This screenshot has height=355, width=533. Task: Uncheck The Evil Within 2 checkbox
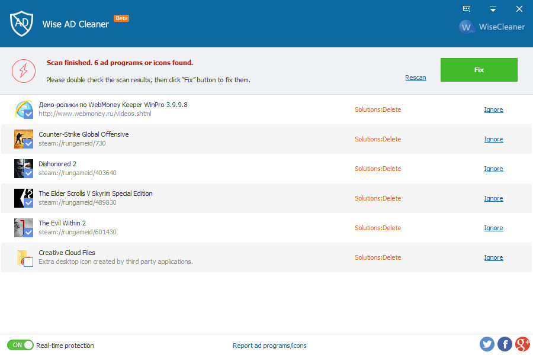click(29, 233)
